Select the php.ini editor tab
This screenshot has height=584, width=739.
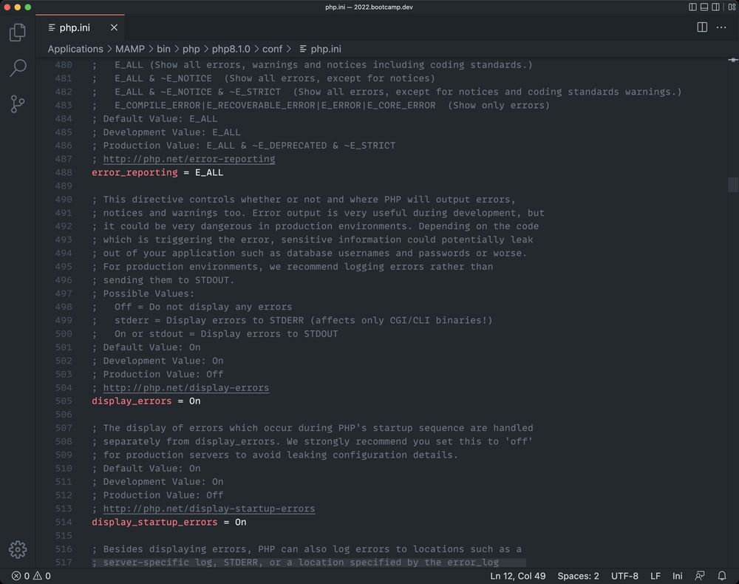(74, 27)
